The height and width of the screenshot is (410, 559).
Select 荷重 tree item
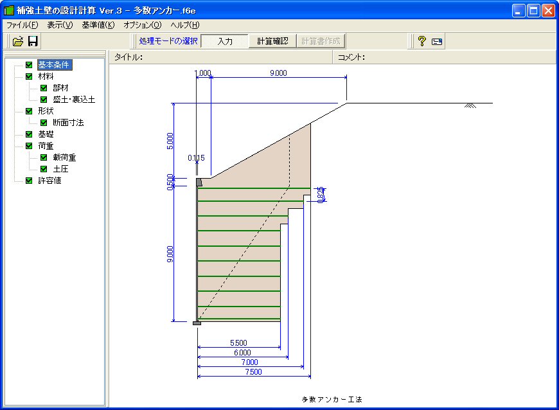(x=46, y=146)
